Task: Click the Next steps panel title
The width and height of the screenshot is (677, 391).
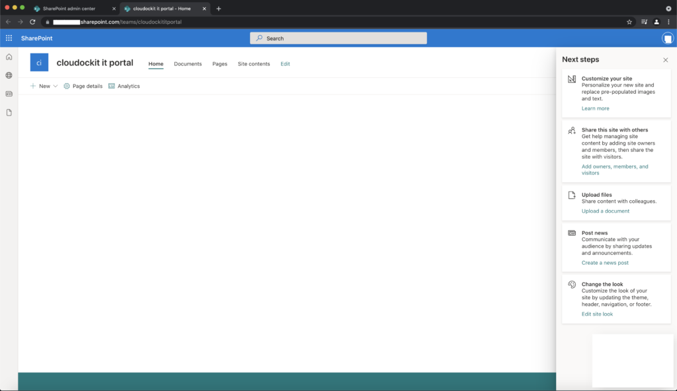Action: [580, 59]
